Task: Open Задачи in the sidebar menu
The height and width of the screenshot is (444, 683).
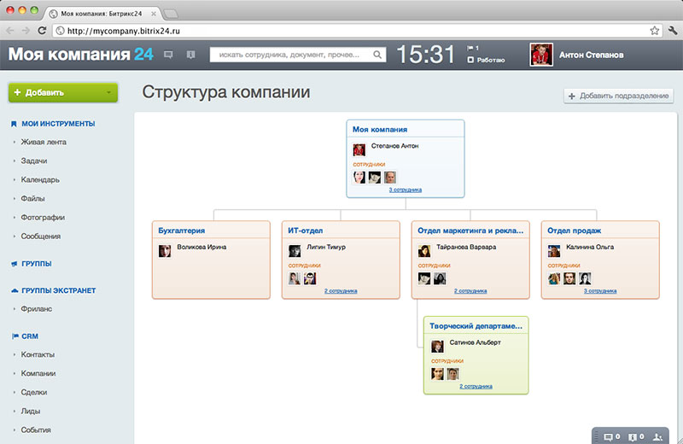Action: pyautogui.click(x=34, y=161)
